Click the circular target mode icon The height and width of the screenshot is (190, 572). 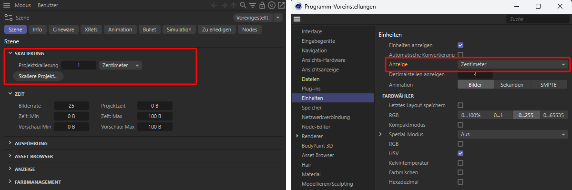(x=271, y=6)
